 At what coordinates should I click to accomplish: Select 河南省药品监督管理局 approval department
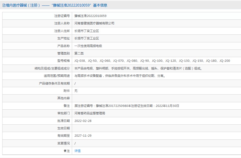[90, 113]
